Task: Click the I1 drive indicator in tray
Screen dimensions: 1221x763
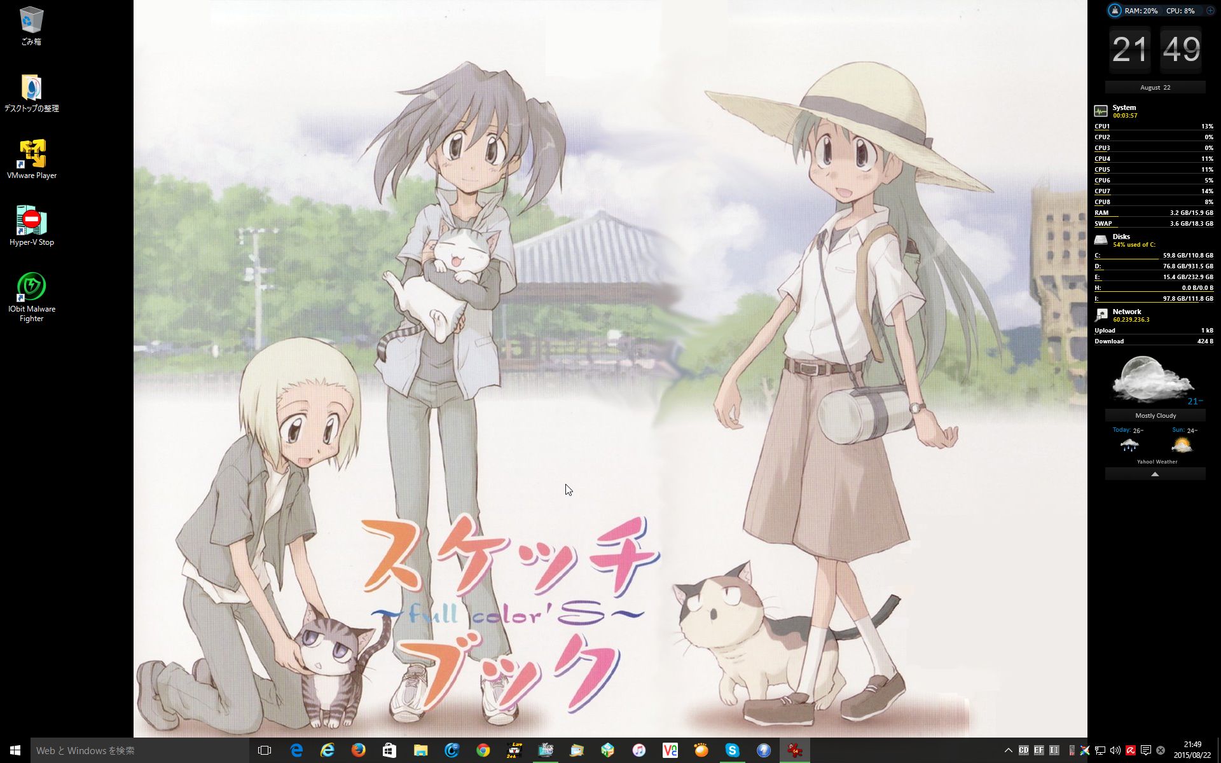Action: [1054, 750]
